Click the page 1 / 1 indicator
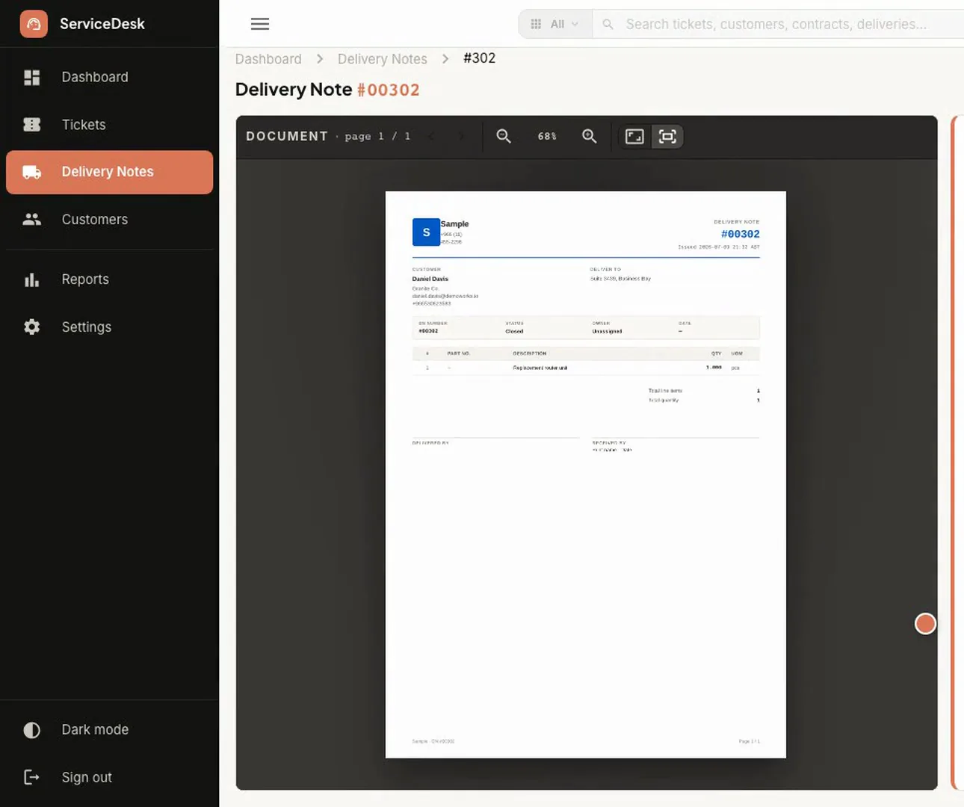The image size is (964, 807). [377, 136]
